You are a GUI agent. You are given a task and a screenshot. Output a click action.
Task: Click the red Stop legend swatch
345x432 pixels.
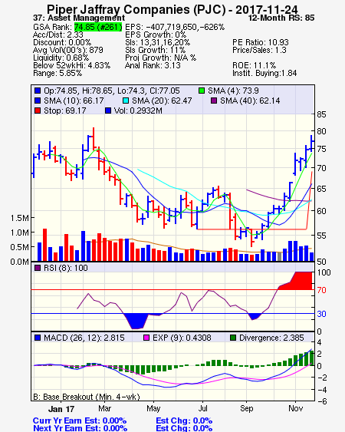(x=38, y=110)
